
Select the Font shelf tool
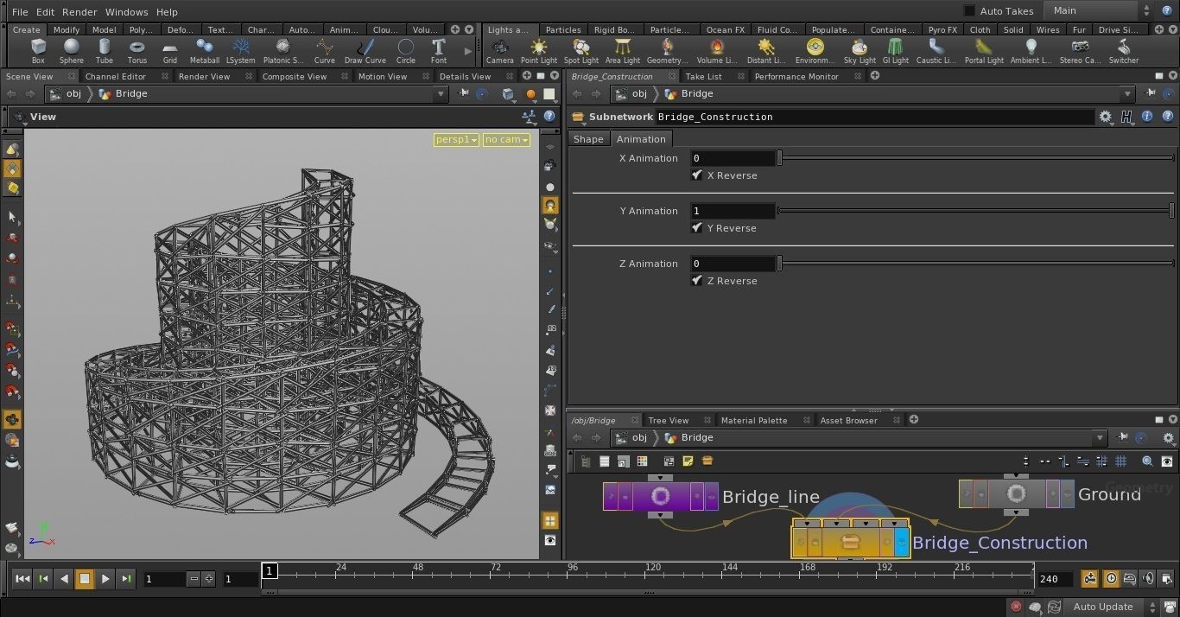click(439, 51)
